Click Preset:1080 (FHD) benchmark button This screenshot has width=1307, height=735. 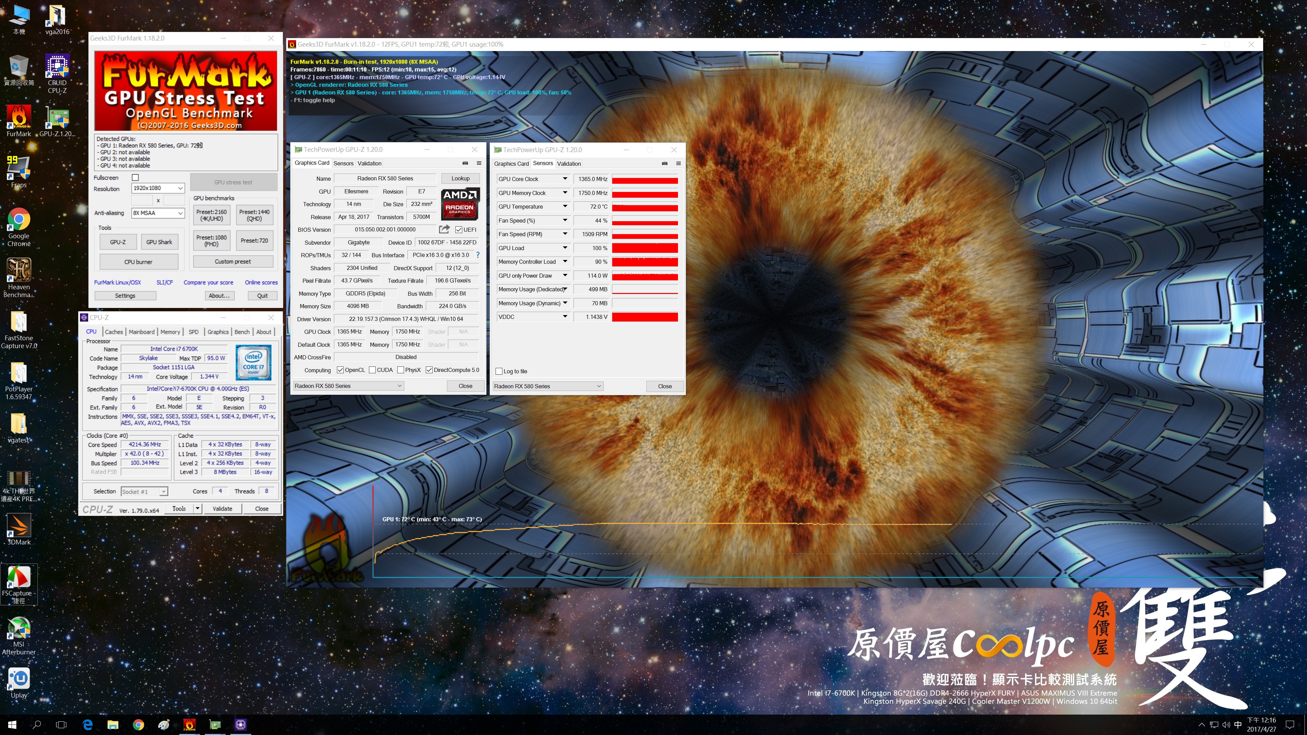point(212,241)
